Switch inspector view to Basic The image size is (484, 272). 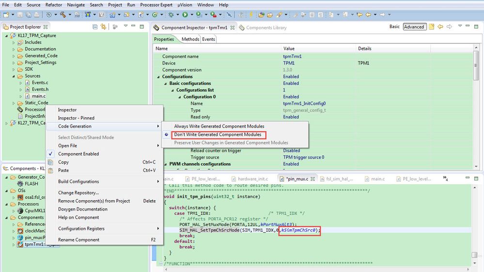click(x=394, y=27)
